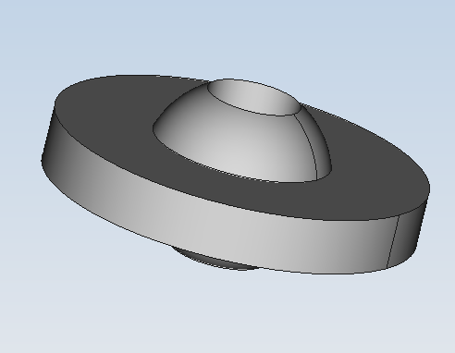Select the circular rim edge of the dimple
455x353 pixels.
coord(254,113)
